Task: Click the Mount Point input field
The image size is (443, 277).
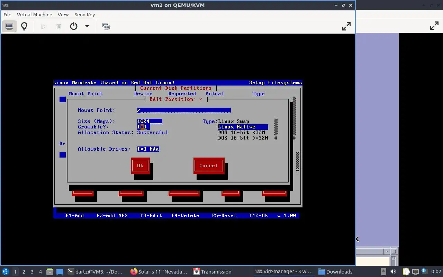Action: pyautogui.click(x=184, y=110)
